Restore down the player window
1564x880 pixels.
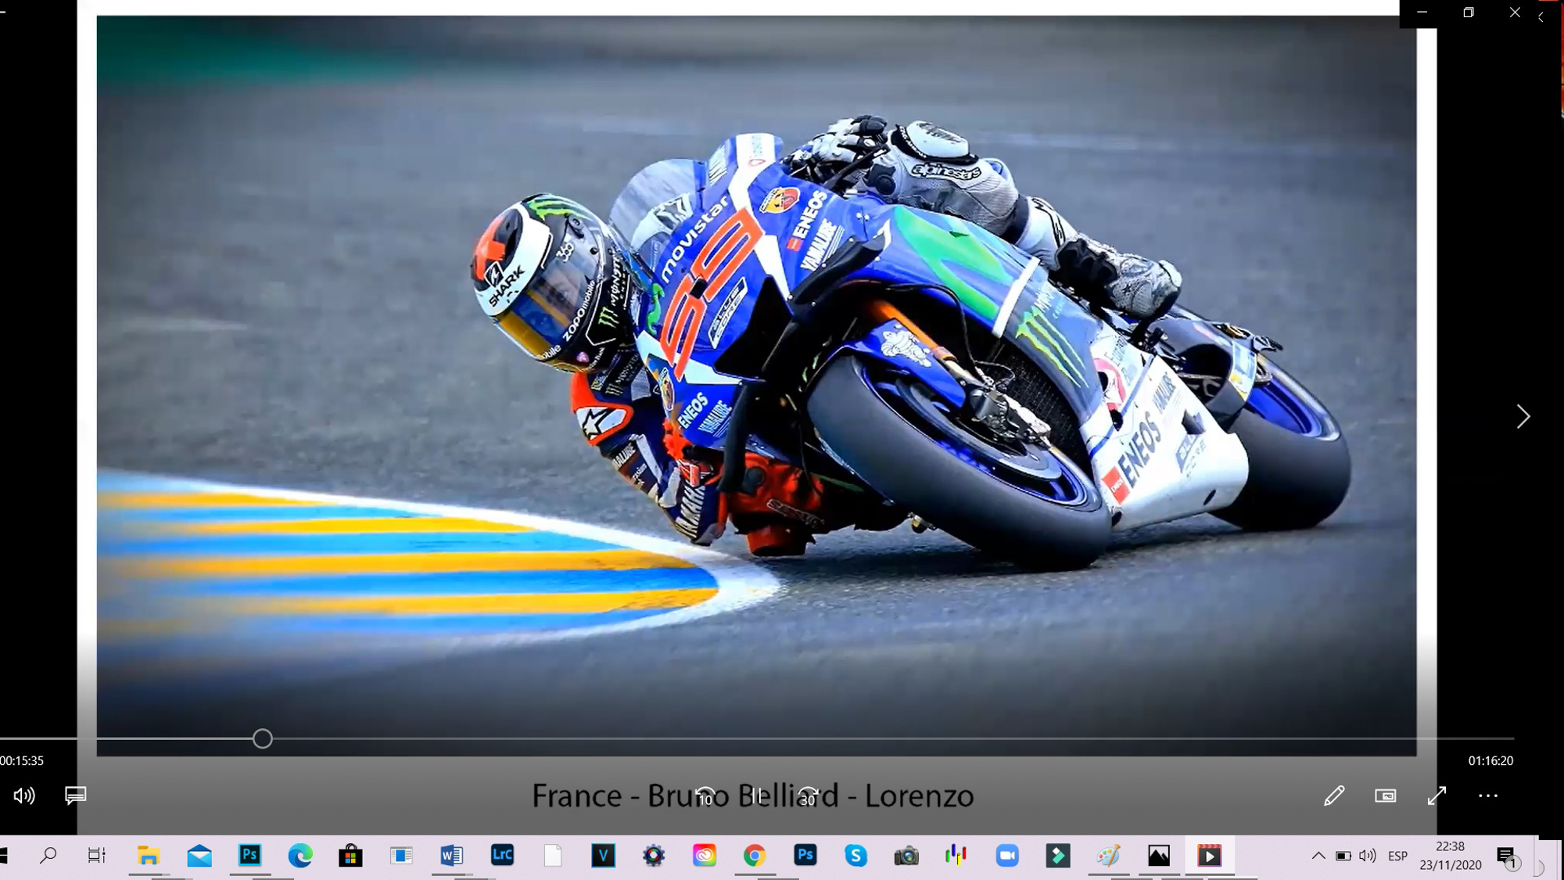pos(1468,13)
